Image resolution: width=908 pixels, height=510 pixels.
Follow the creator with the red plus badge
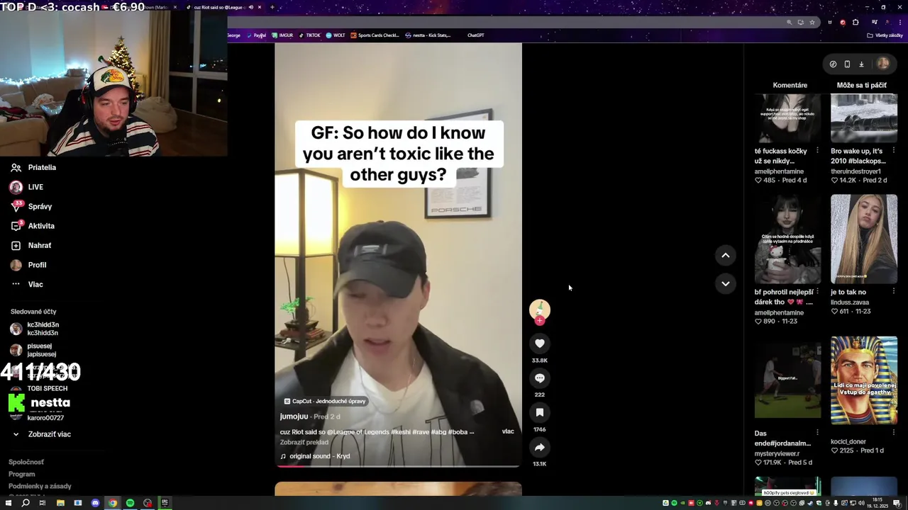pos(540,321)
